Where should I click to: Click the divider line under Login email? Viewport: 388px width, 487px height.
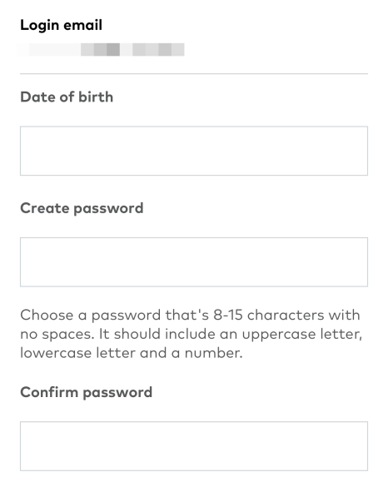click(x=194, y=74)
